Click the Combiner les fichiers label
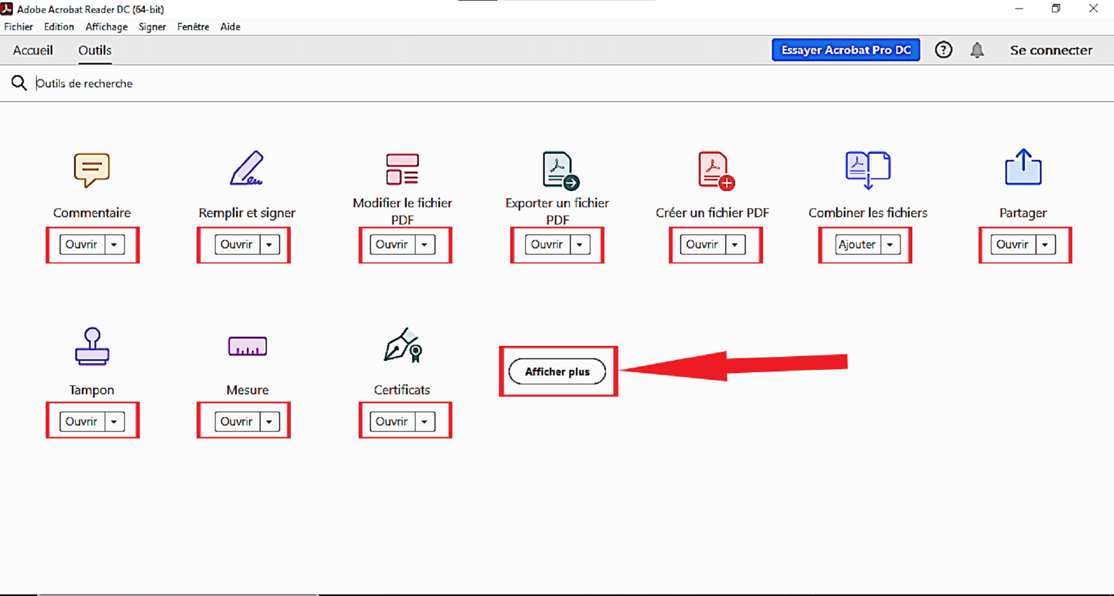The height and width of the screenshot is (596, 1114). [x=868, y=213]
